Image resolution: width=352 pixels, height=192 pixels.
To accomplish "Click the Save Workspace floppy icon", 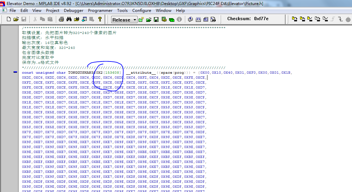I will tap(156, 19).
